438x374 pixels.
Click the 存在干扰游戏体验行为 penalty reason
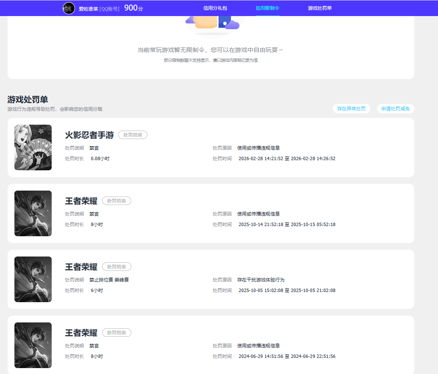click(261, 280)
